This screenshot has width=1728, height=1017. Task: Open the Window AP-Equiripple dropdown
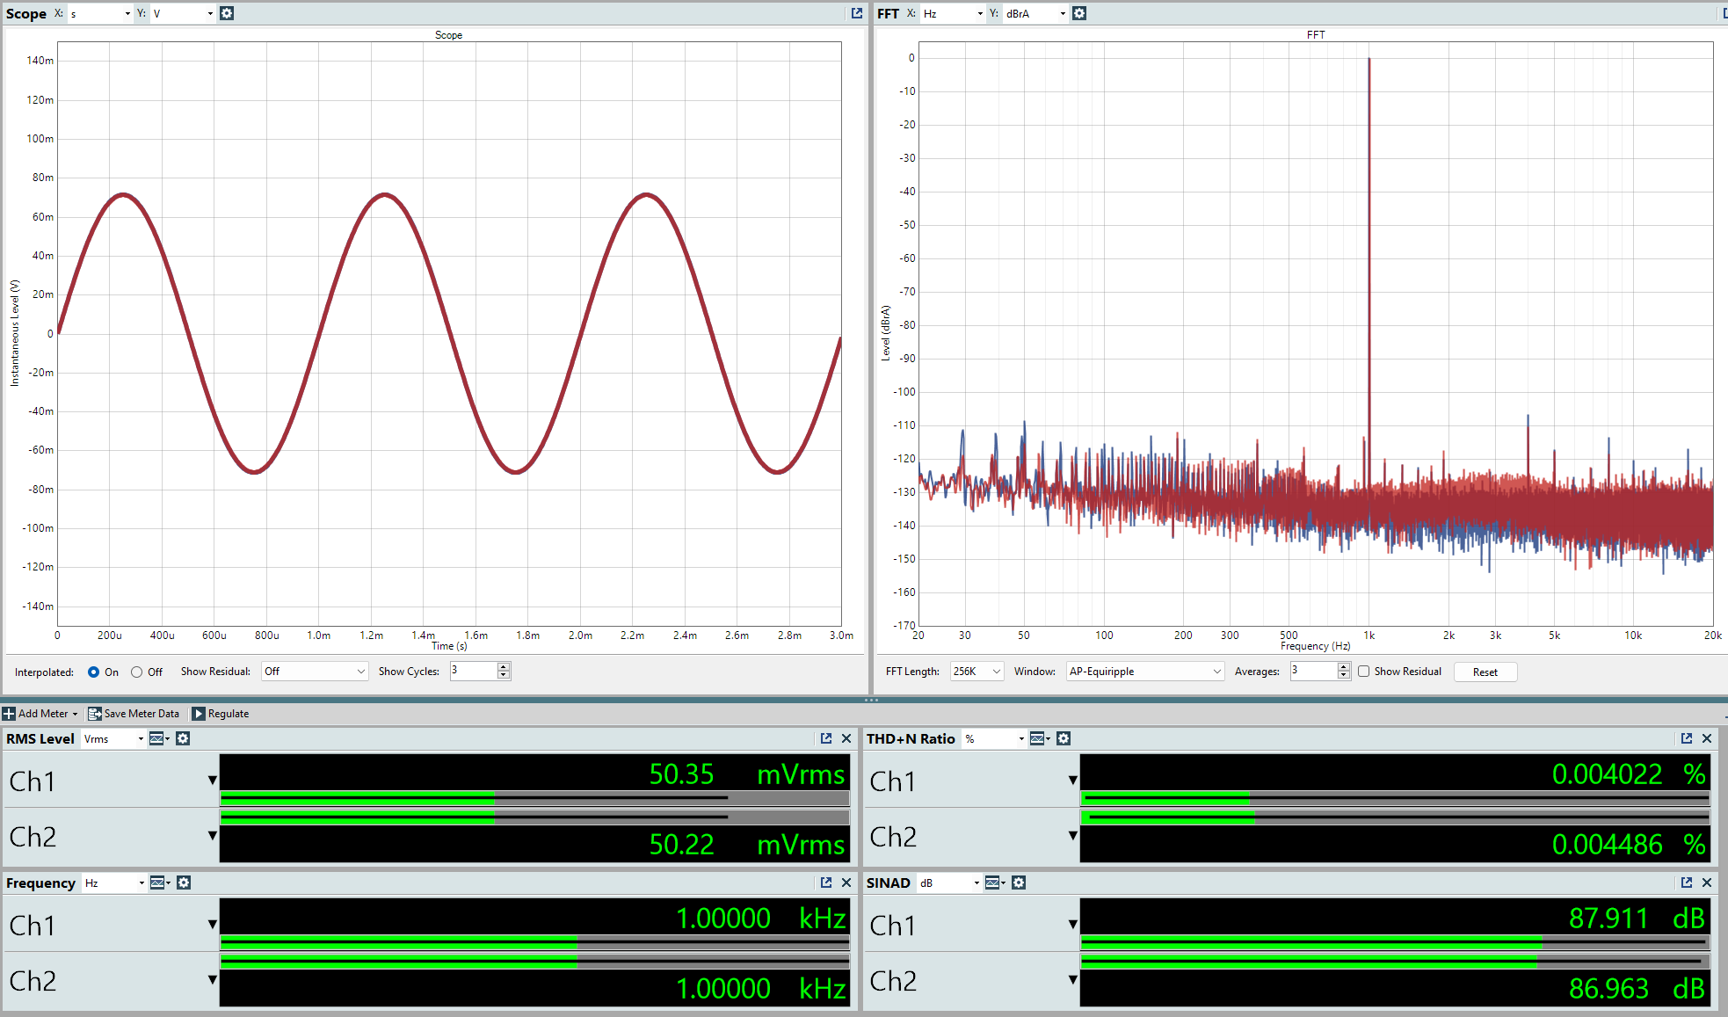1144,672
